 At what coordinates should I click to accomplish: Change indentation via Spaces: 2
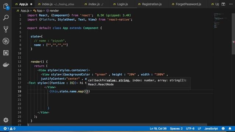tap(176, 129)
